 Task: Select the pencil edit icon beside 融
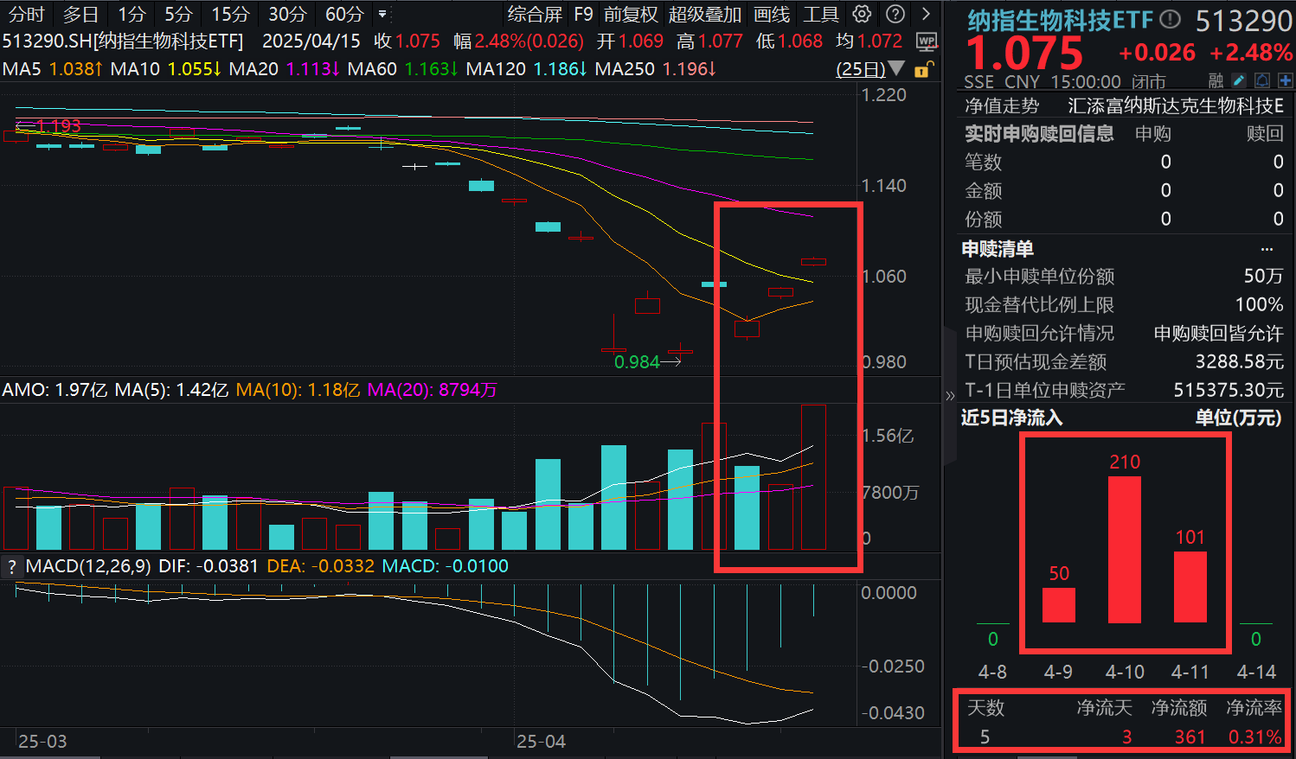[x=1240, y=80]
